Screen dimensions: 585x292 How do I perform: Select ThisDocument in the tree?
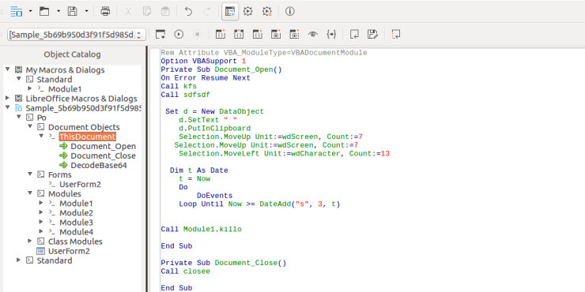coord(88,137)
